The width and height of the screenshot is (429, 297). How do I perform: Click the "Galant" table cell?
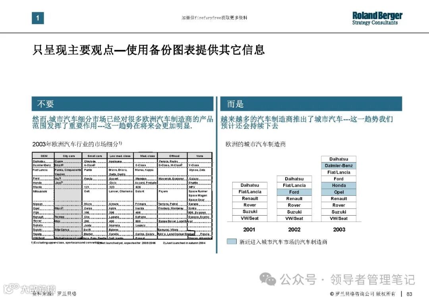coord(139,191)
